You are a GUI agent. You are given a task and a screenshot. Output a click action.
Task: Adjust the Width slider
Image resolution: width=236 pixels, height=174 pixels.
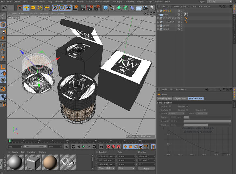(x=208, y=125)
